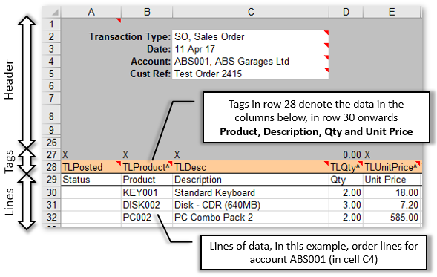Image resolution: width=437 pixels, height=277 pixels.
Task: Select 'Standard Keyboard' description cell
Action: pyautogui.click(x=251, y=192)
